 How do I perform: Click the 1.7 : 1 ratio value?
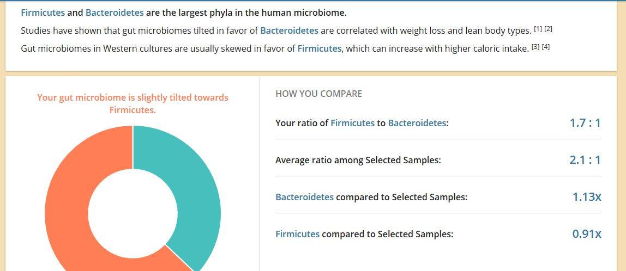(x=585, y=123)
